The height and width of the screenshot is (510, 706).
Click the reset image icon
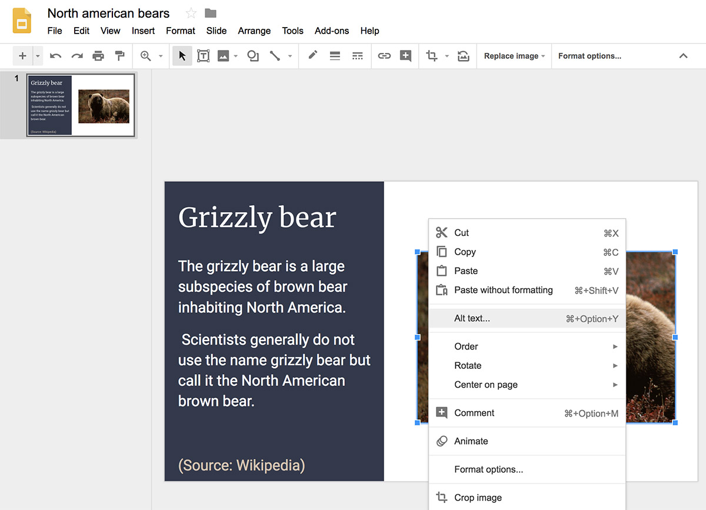464,56
